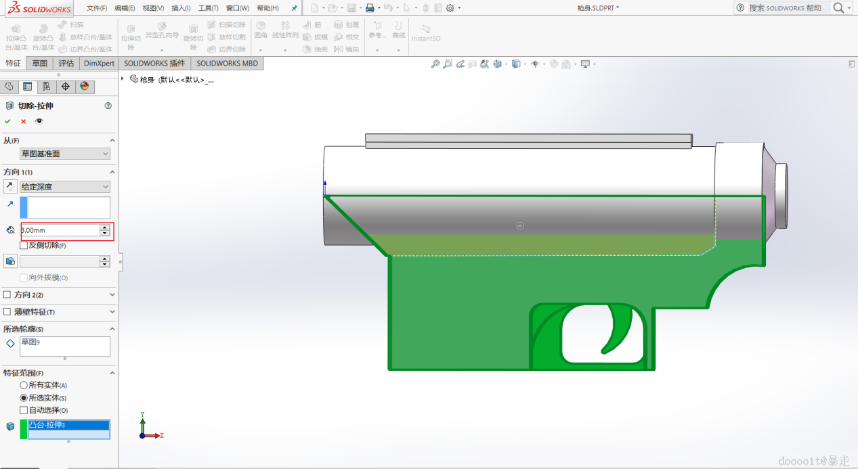Open the 草图基准面 dropdown

65,154
